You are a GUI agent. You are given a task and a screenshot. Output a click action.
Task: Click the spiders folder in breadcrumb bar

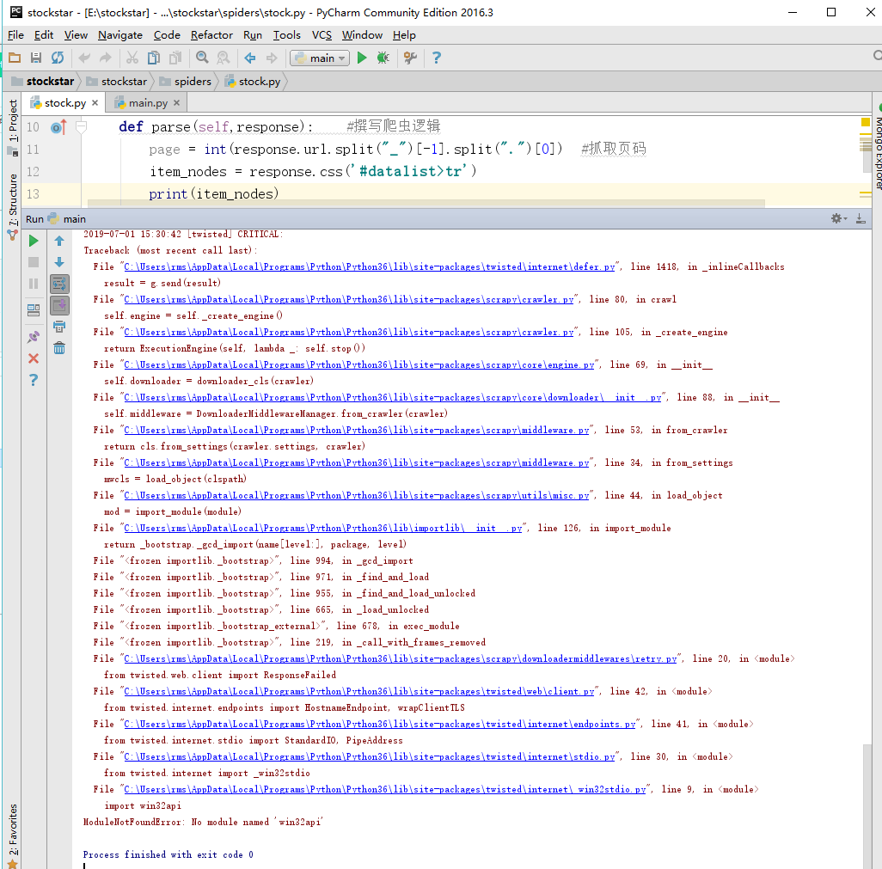(x=192, y=81)
